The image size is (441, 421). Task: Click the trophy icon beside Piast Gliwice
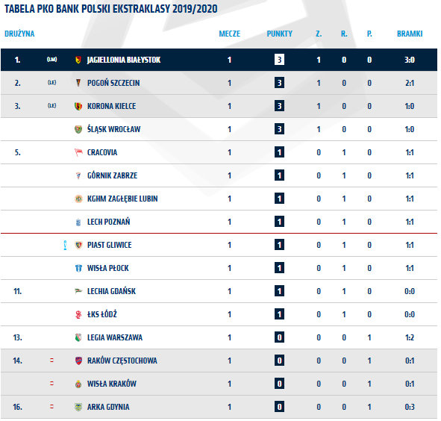[65, 245]
